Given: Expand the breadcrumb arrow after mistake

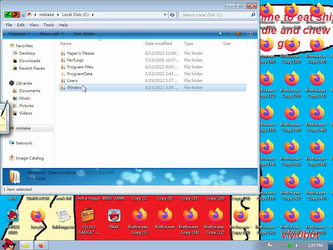Looking at the screenshot, I should pyautogui.click(x=58, y=15).
